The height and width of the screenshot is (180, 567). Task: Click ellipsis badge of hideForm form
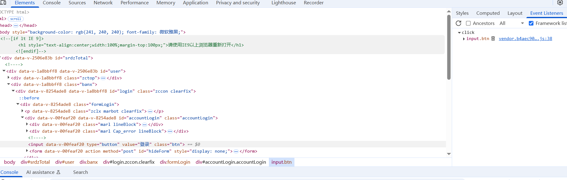(236, 151)
